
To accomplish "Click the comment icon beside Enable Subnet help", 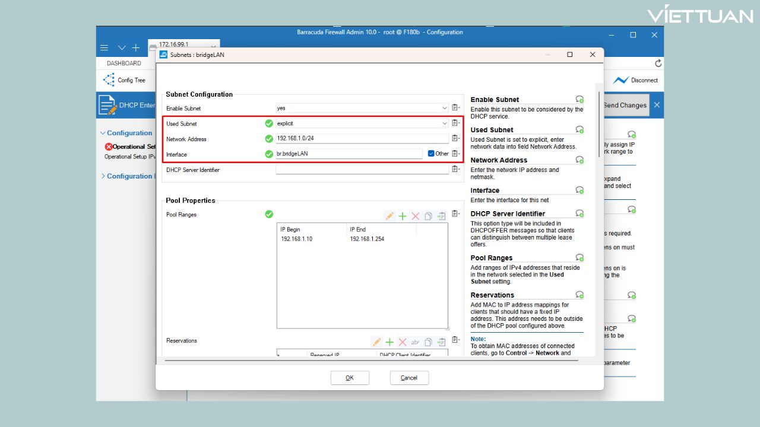I will click(579, 100).
